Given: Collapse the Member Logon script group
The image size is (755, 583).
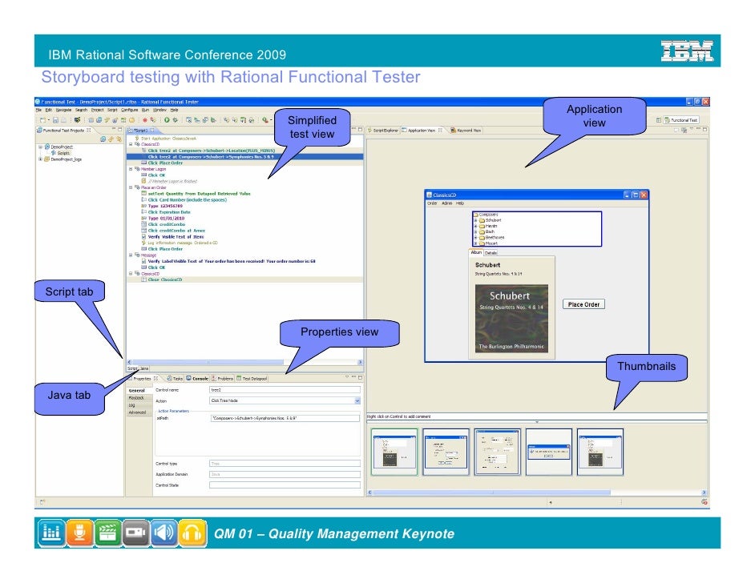Looking at the screenshot, I should tap(131, 169).
